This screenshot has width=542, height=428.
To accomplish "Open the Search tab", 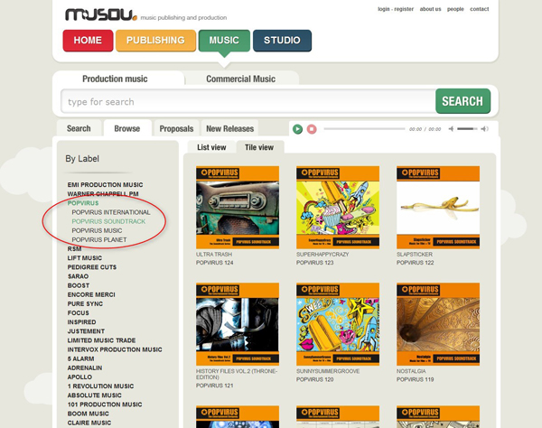I will (x=79, y=128).
